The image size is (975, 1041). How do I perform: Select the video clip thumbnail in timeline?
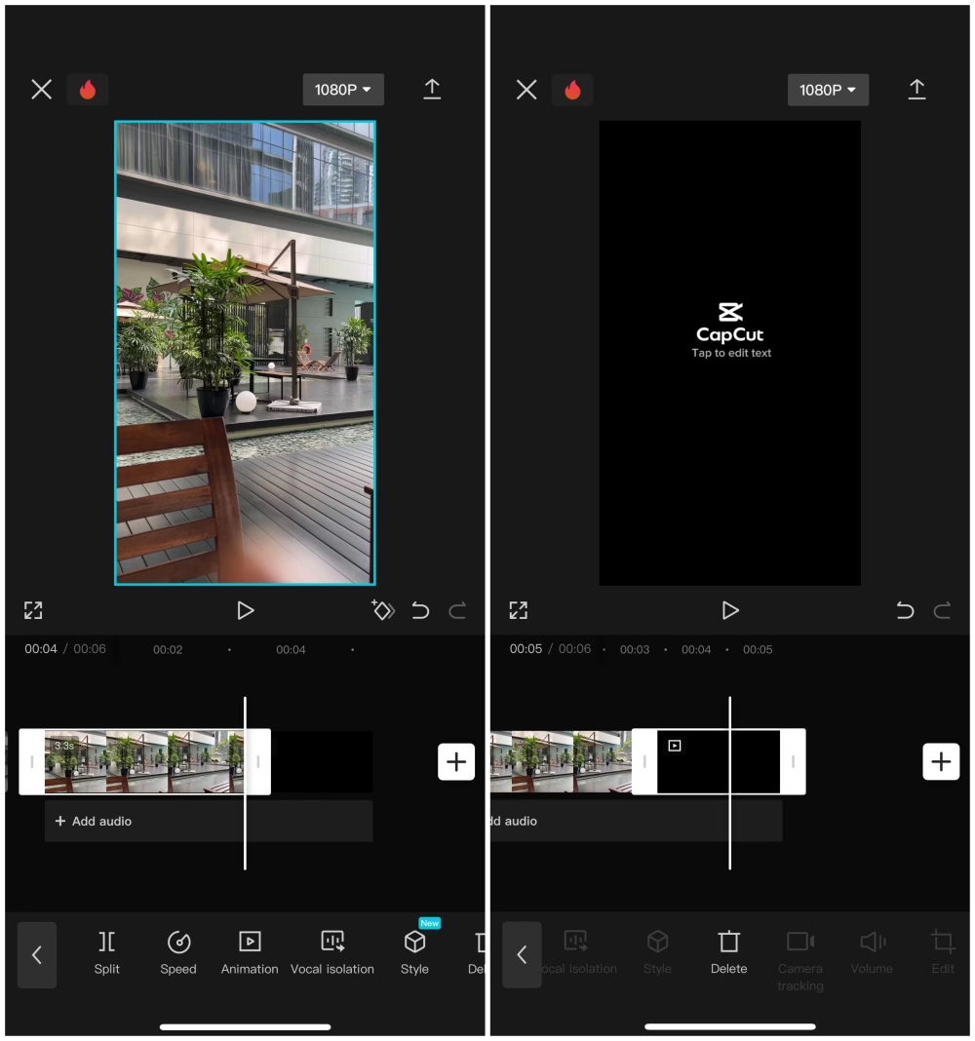pos(146,761)
